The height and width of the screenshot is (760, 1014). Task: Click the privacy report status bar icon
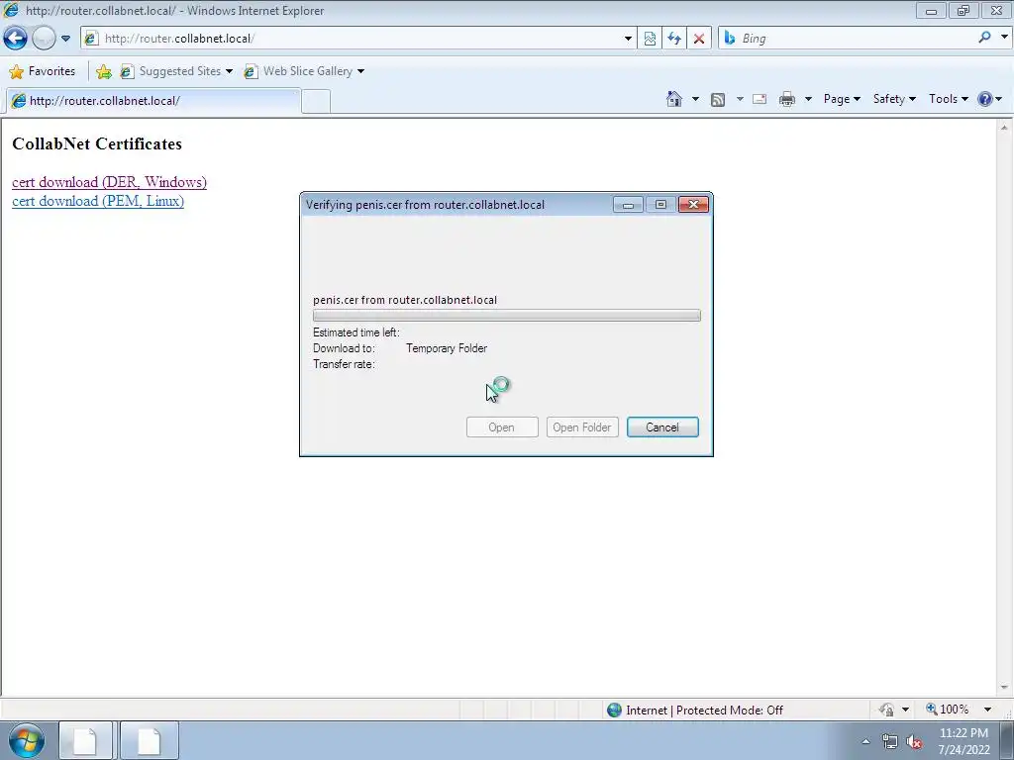[887, 710]
